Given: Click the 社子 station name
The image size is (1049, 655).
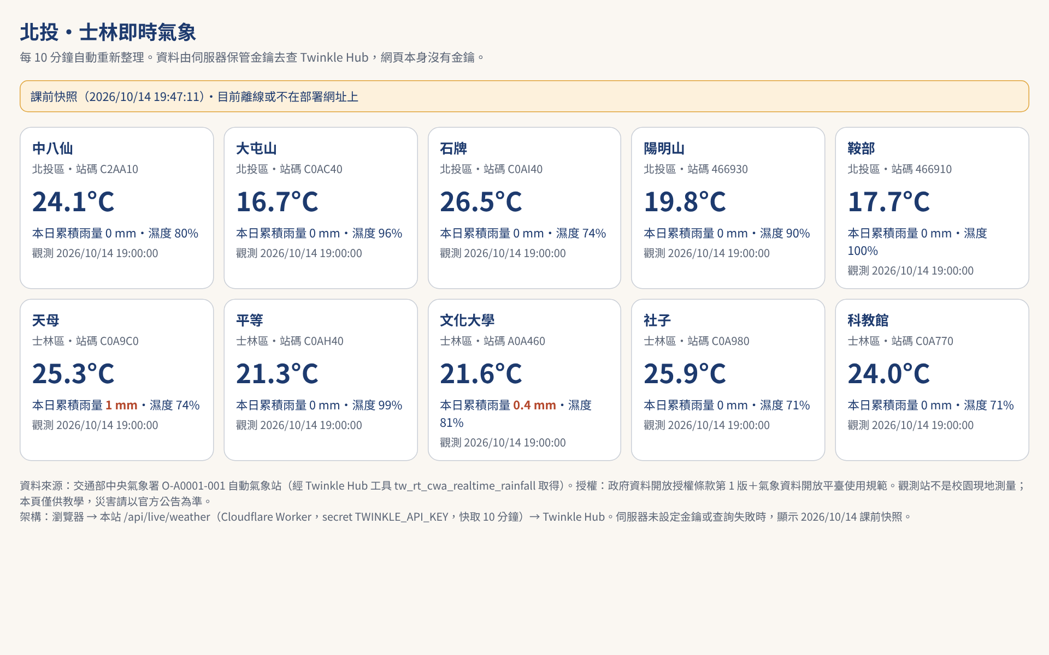Looking at the screenshot, I should 657,320.
